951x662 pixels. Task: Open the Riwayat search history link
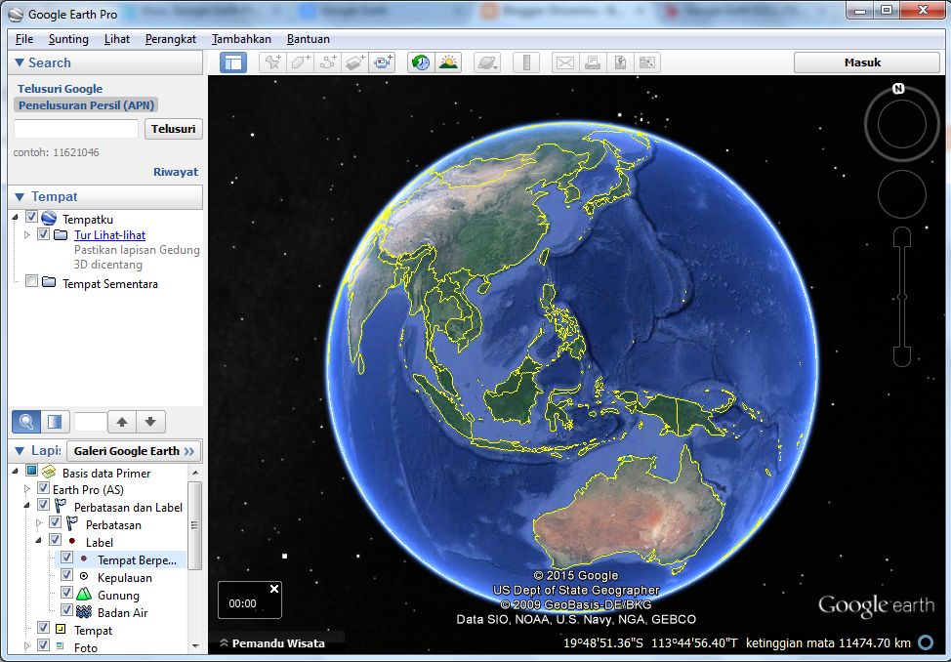(x=176, y=172)
